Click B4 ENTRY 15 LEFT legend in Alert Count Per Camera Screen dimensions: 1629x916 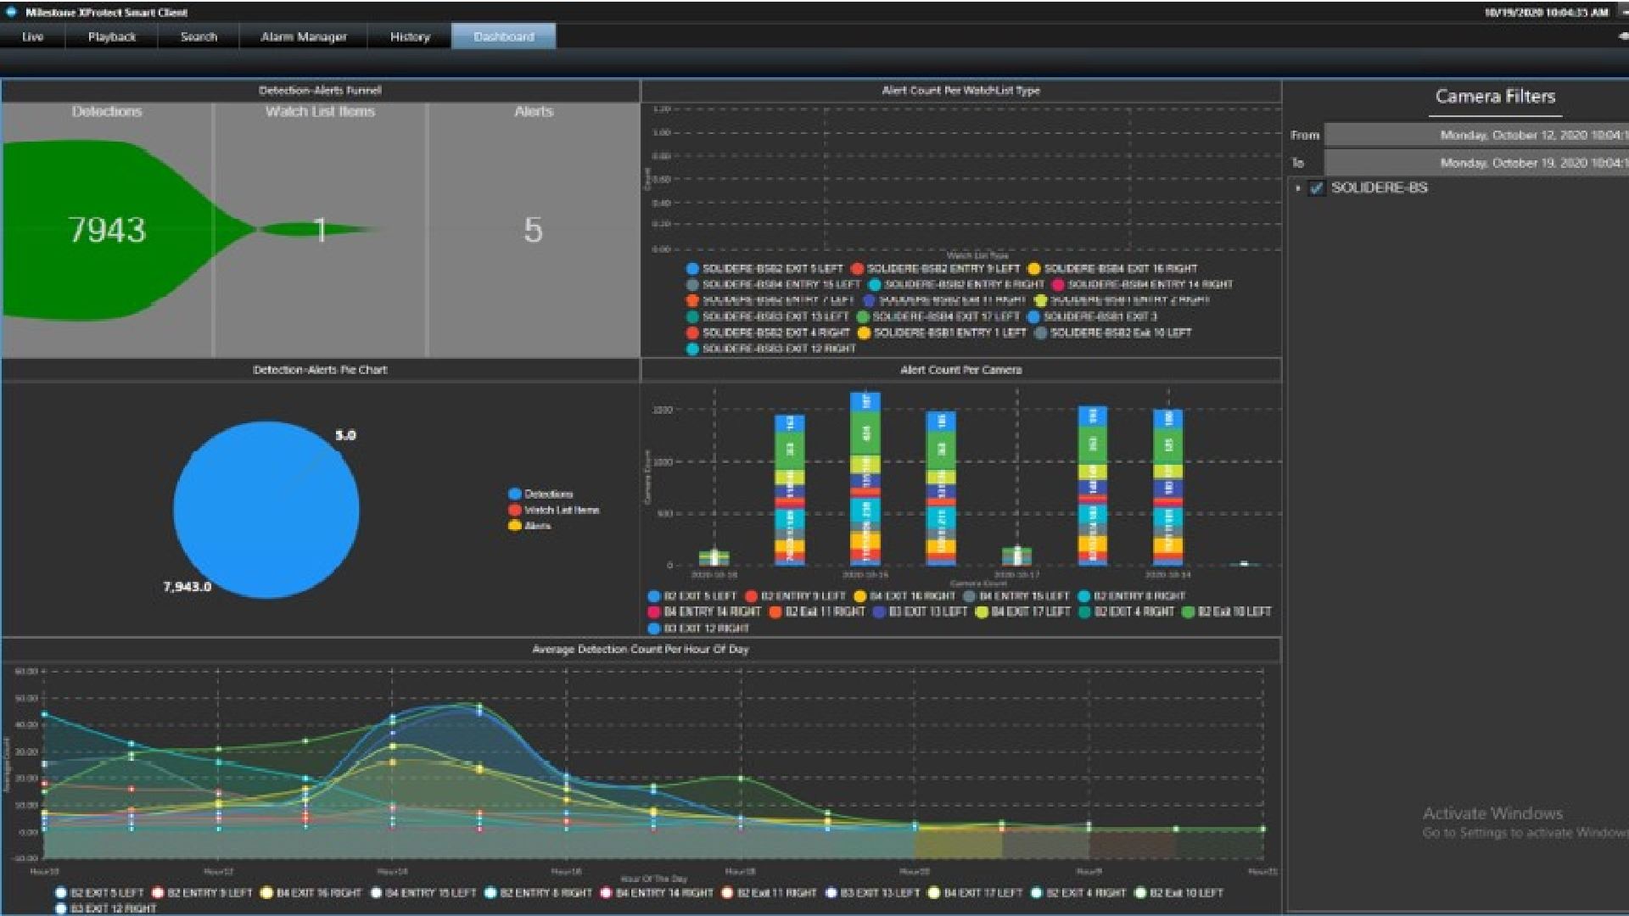1016,596
